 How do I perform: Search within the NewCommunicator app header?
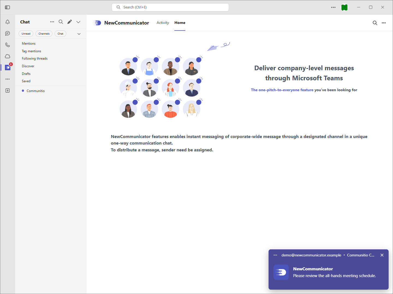coord(375,23)
